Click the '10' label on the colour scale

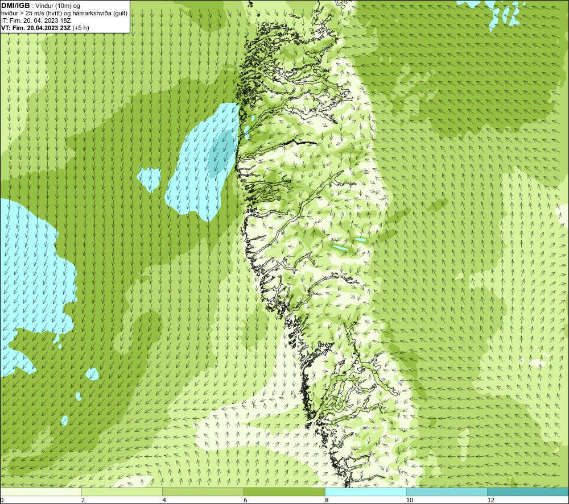click(409, 501)
